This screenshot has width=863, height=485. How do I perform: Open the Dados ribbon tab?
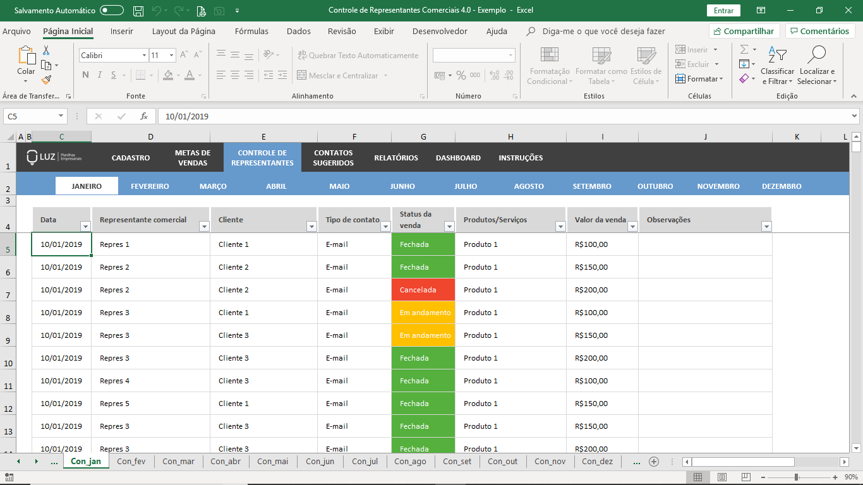(x=299, y=31)
